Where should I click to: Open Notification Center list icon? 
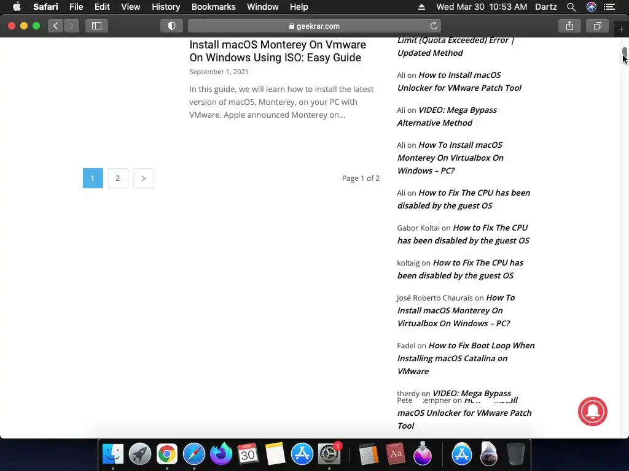coord(609,7)
